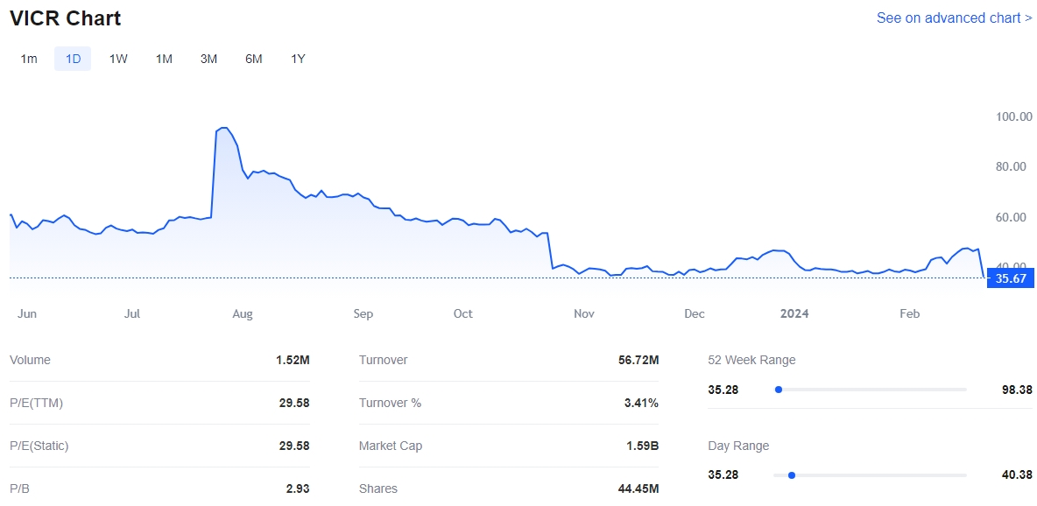The width and height of the screenshot is (1037, 506).
Task: Click the Day Range slider dot
Action: tap(791, 475)
